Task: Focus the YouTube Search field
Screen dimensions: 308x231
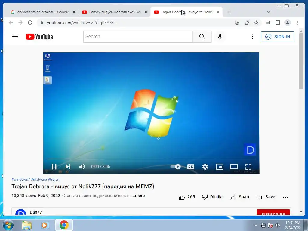Action: 138,36
